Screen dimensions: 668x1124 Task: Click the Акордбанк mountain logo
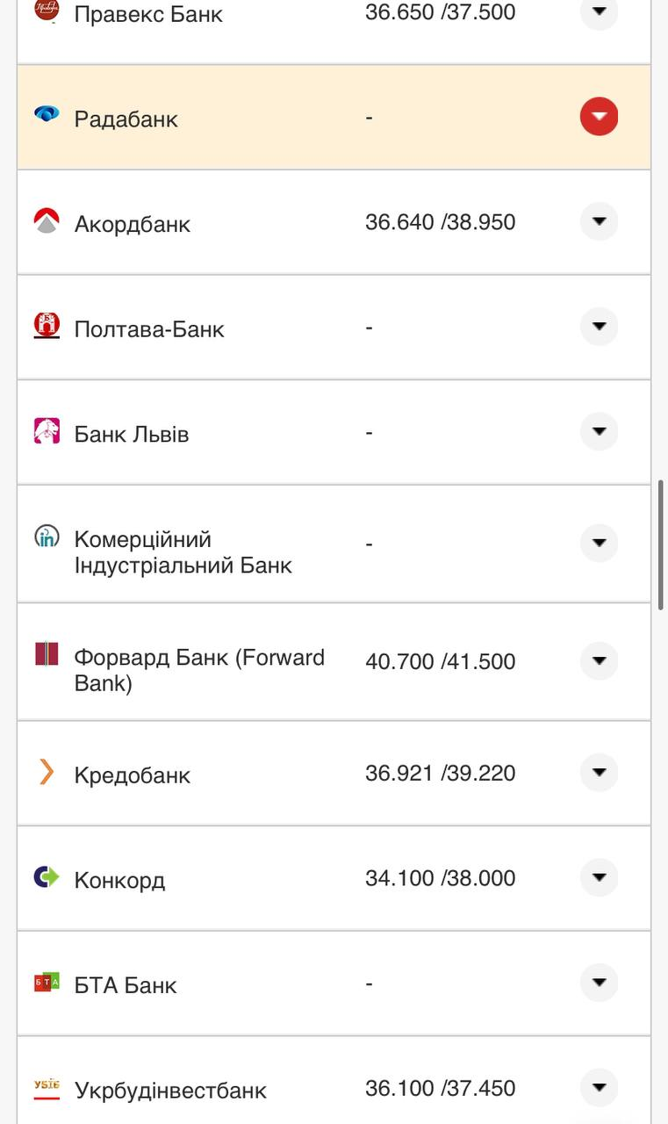[x=47, y=222]
